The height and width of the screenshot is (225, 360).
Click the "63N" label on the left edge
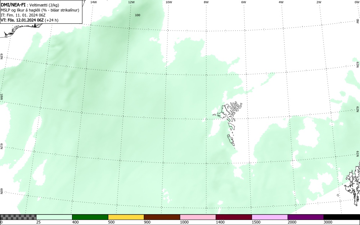pos(1,56)
